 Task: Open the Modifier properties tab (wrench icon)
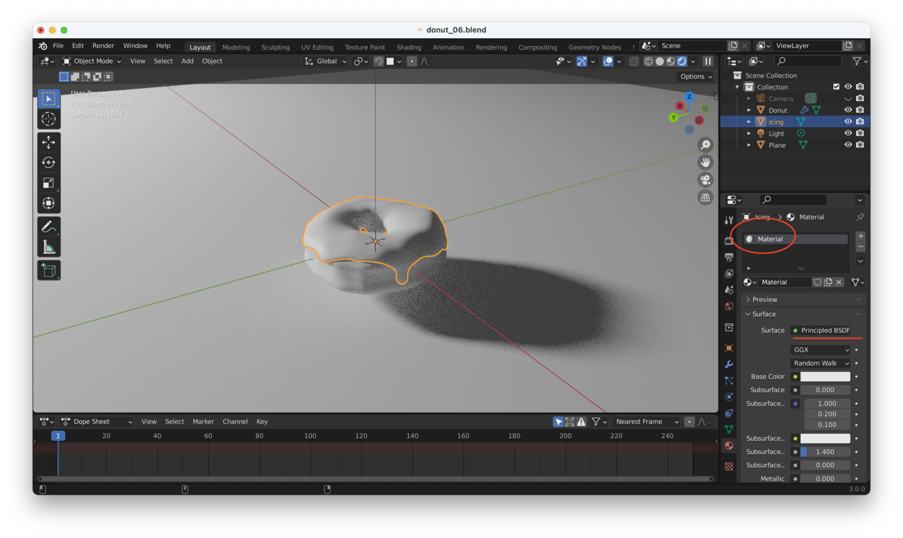(x=728, y=364)
